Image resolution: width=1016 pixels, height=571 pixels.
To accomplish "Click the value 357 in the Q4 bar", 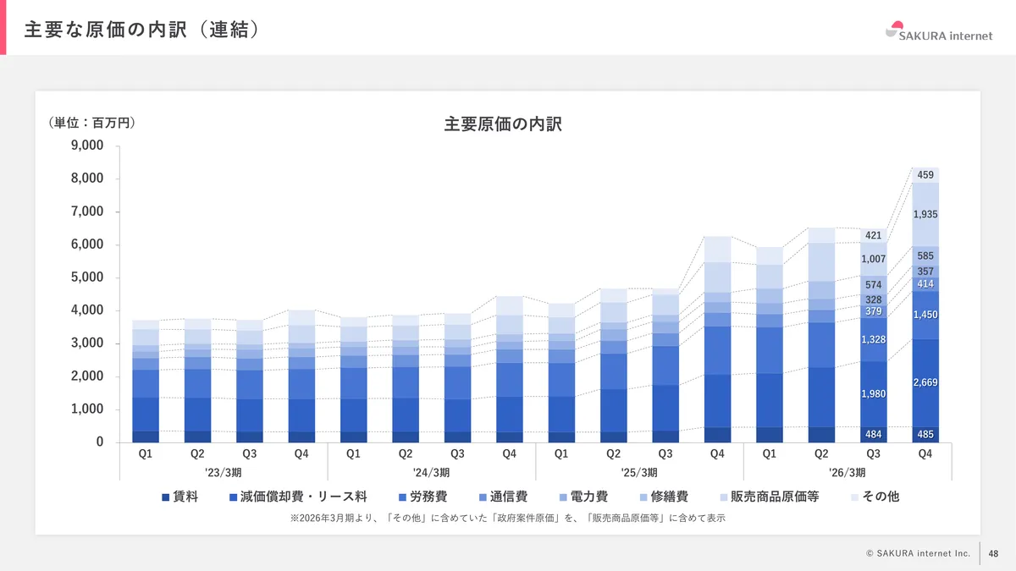I will (x=925, y=272).
